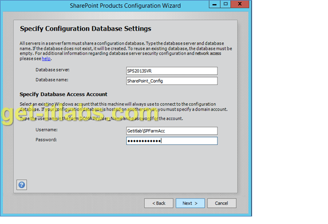
Task: Proceed with the Next button
Action: pos(190,203)
